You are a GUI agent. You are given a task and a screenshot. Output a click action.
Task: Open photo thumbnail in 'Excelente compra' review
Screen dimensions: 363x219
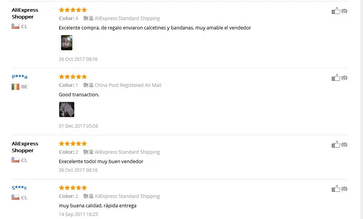coord(67,43)
